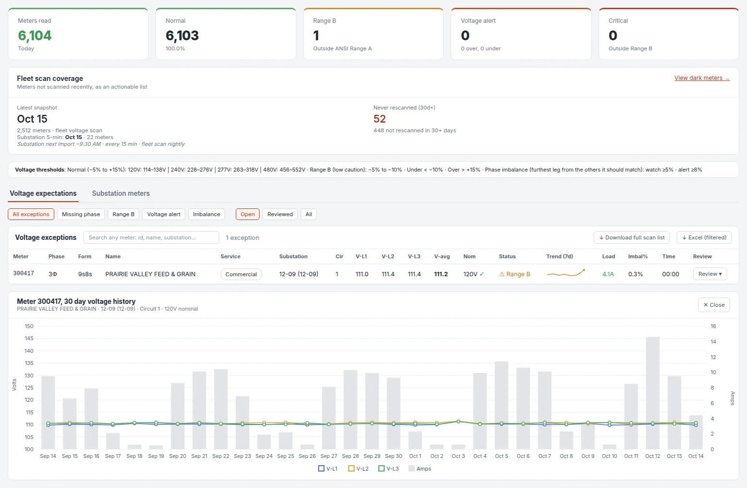The image size is (747, 488).
Task: Close the 30 day voltage history panel
Action: 714,305
